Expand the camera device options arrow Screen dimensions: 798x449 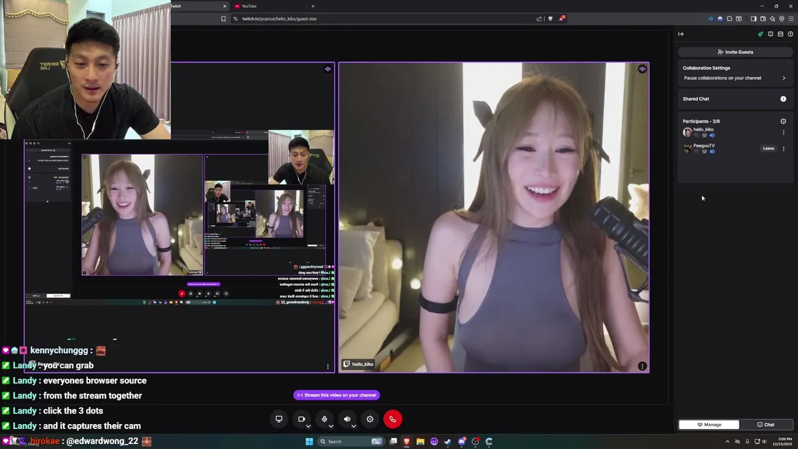308,427
